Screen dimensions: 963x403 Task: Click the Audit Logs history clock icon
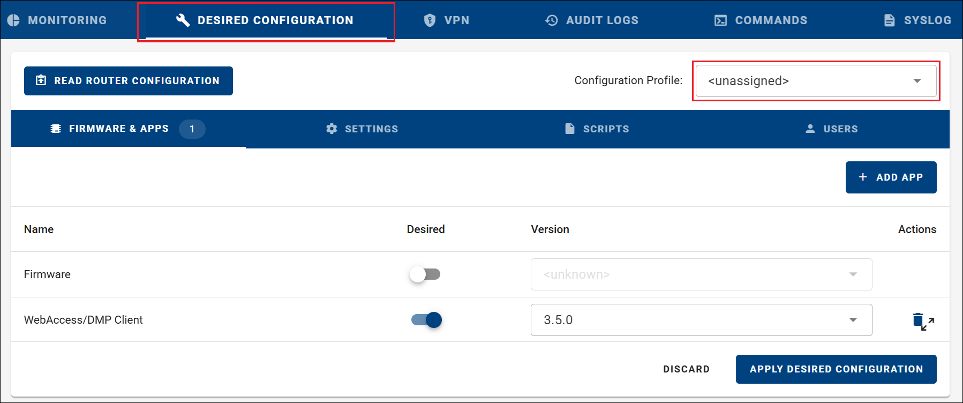click(552, 20)
